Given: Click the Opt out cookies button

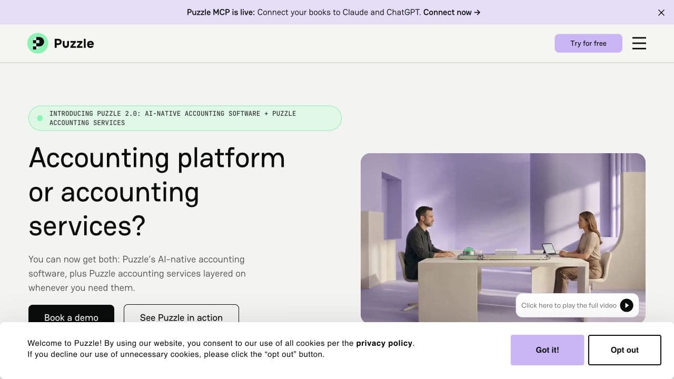Looking at the screenshot, I should pos(625,350).
